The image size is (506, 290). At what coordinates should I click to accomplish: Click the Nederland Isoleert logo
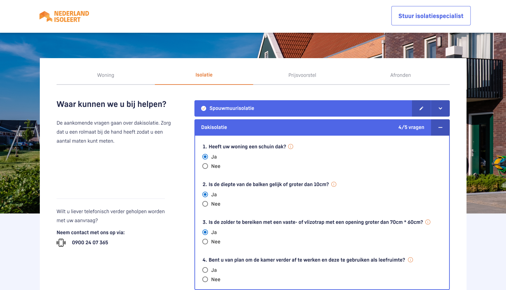[x=64, y=16]
